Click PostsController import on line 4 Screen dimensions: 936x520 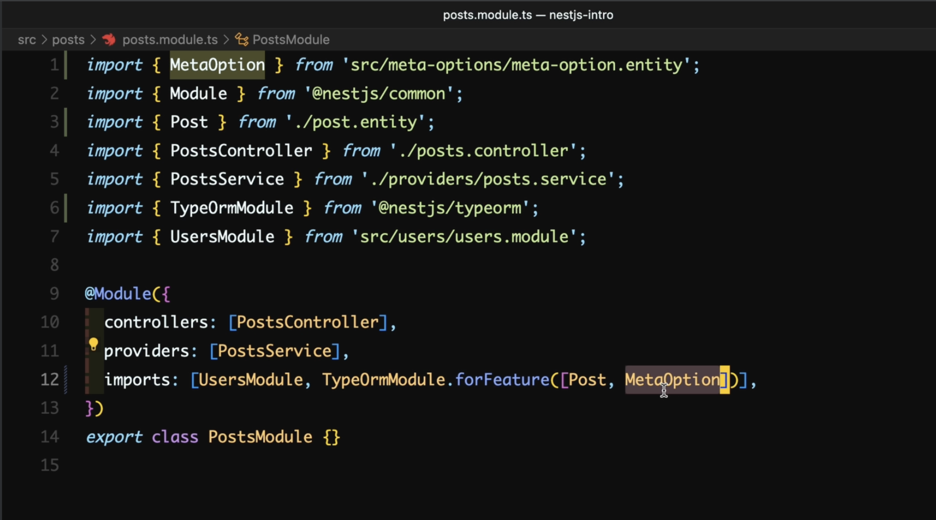click(241, 151)
